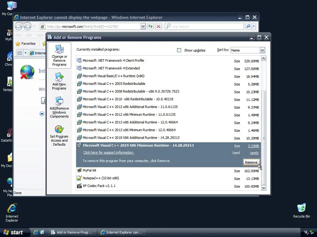Select the XP Codec Pack v2.1.1 entry
This screenshot has height=237, width=317.
[x=168, y=186]
